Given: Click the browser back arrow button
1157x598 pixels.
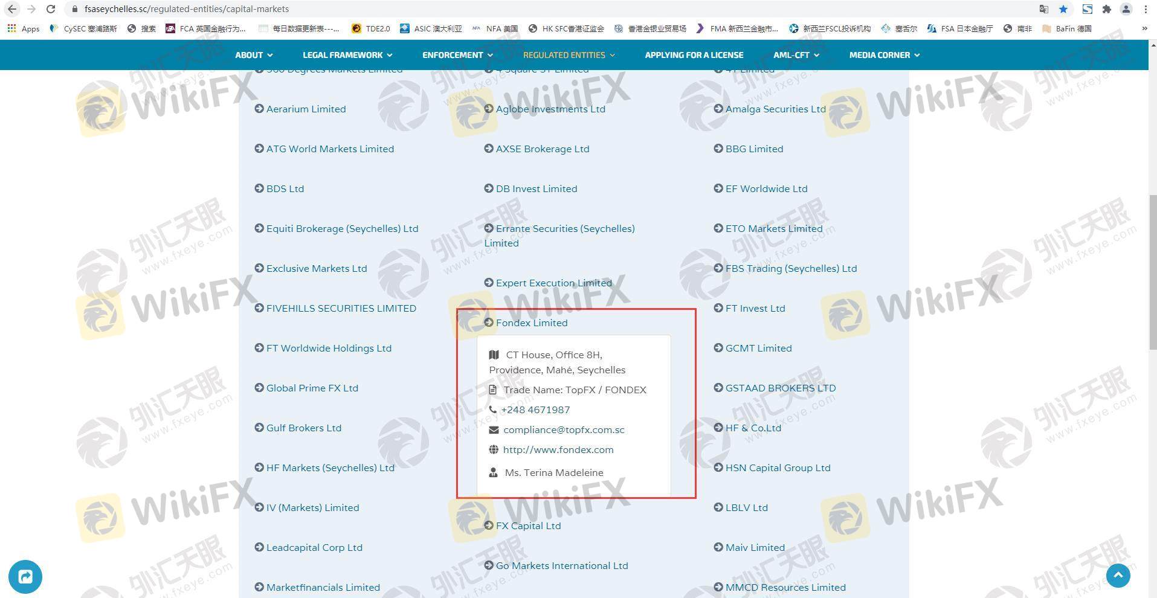Looking at the screenshot, I should (x=12, y=9).
